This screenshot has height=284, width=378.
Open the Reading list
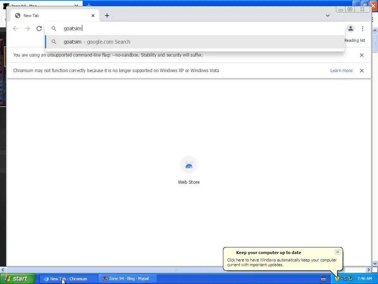(355, 40)
